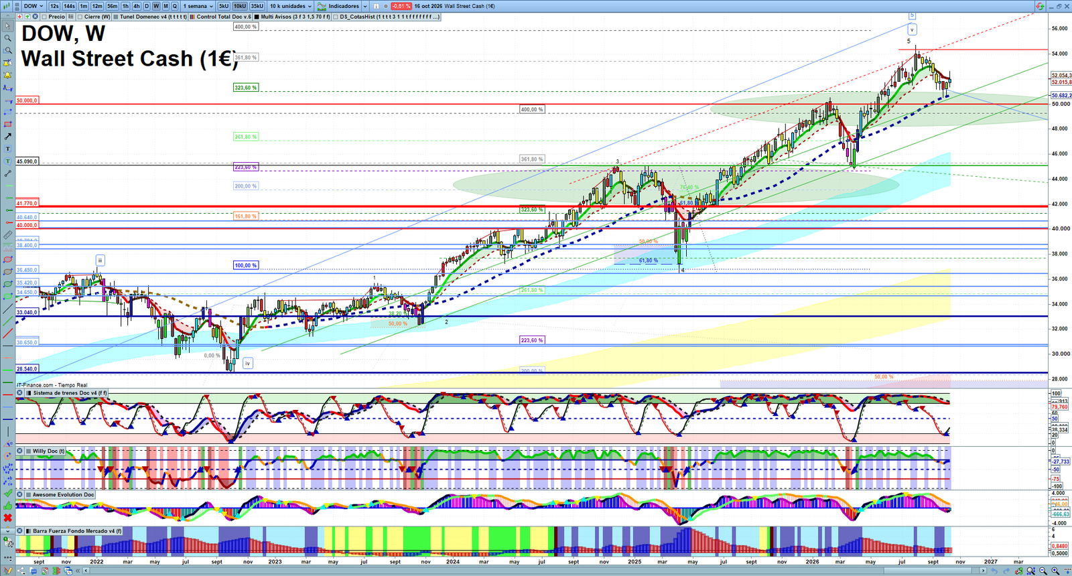Click the green thumbs-up icon
The height and width of the screenshot is (576, 1072).
[7, 505]
